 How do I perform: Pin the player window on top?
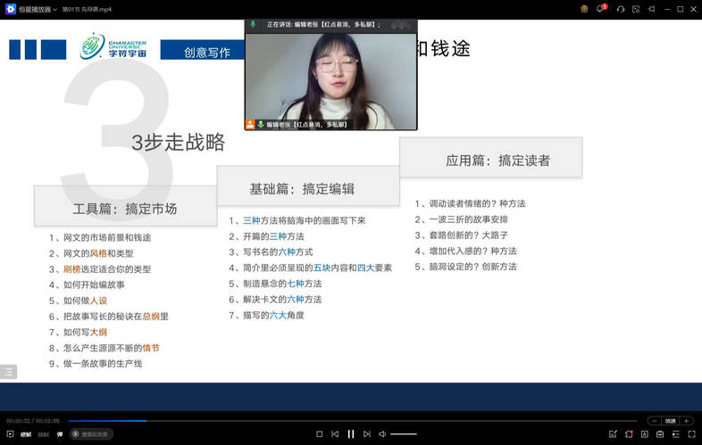coord(652,8)
